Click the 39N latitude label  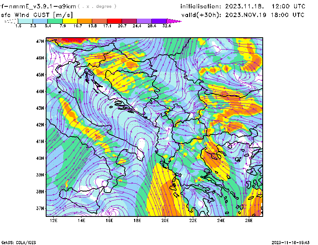tap(40, 175)
